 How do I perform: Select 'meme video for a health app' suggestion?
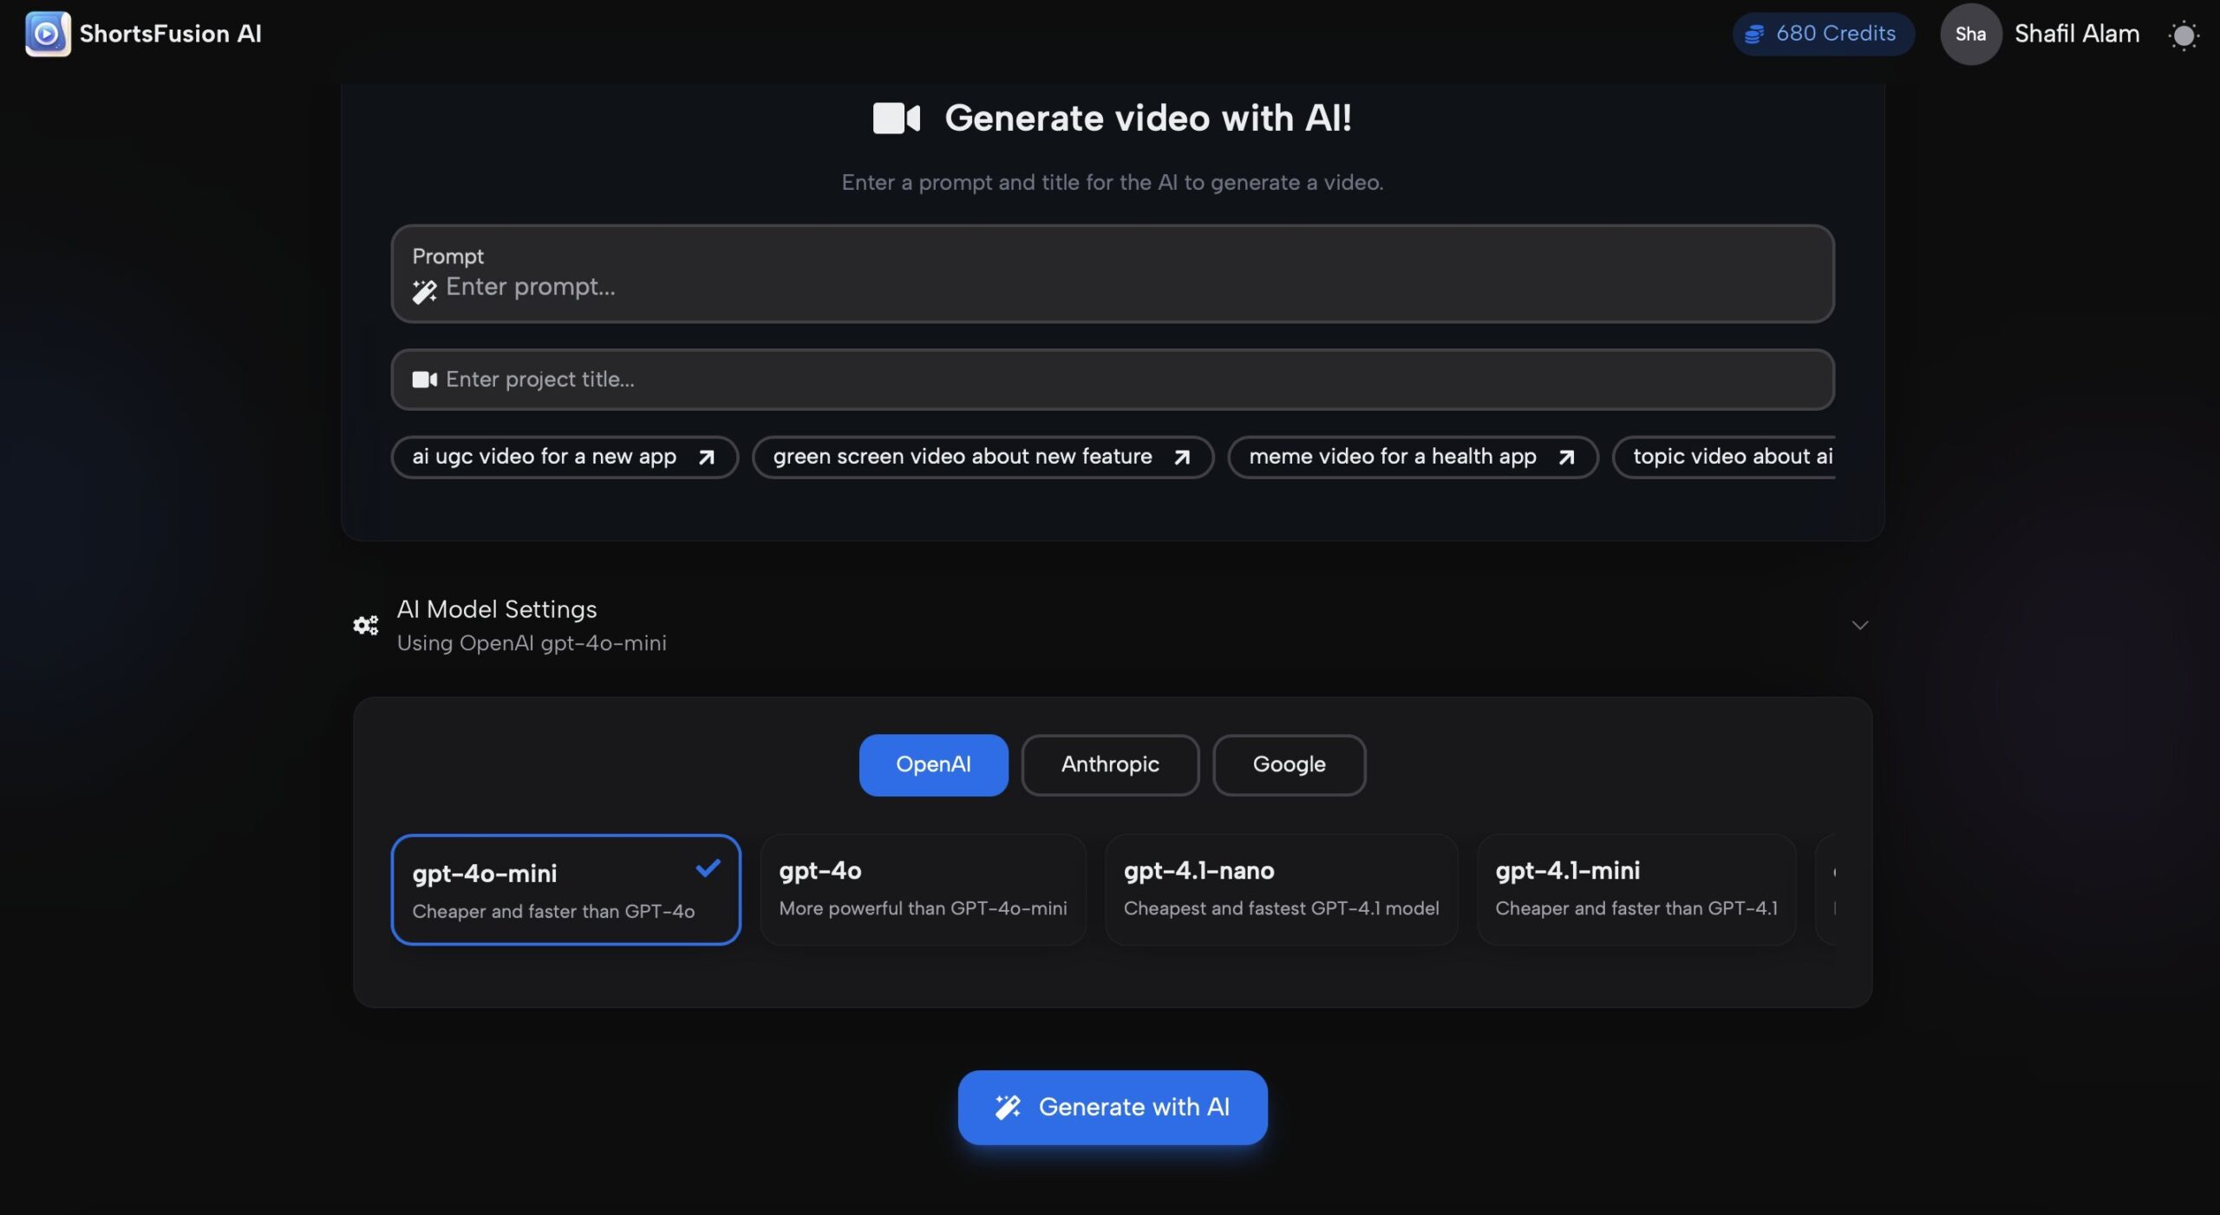click(1413, 457)
